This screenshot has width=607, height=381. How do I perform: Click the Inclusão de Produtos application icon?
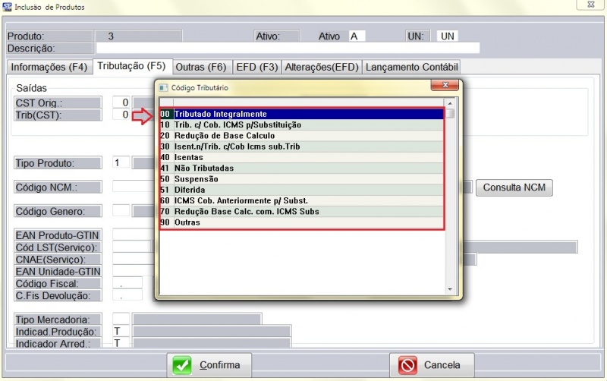[8, 7]
